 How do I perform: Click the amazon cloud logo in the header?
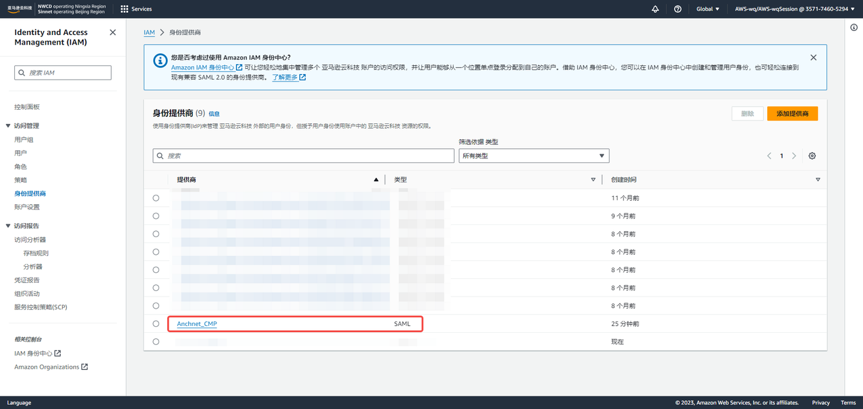click(x=20, y=9)
